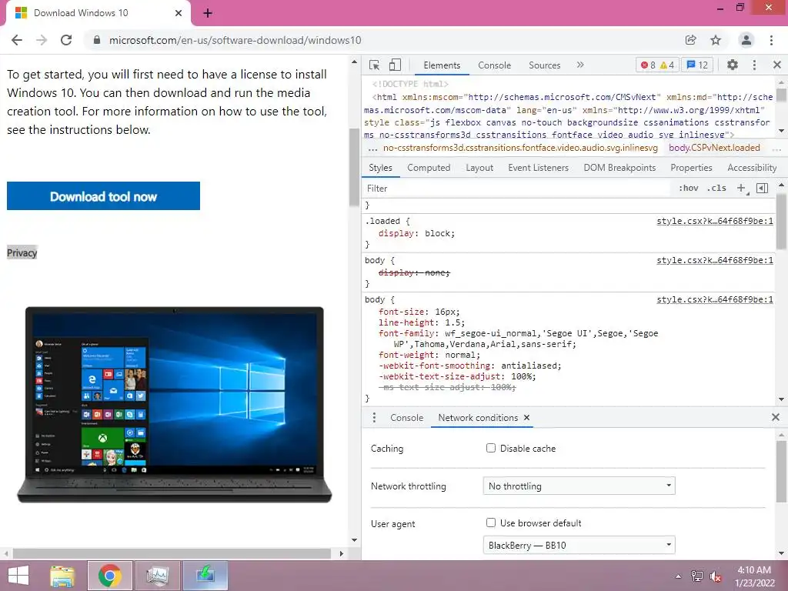Enable the Disable cache checkbox
Image resolution: width=788 pixels, height=591 pixels.
(x=491, y=448)
